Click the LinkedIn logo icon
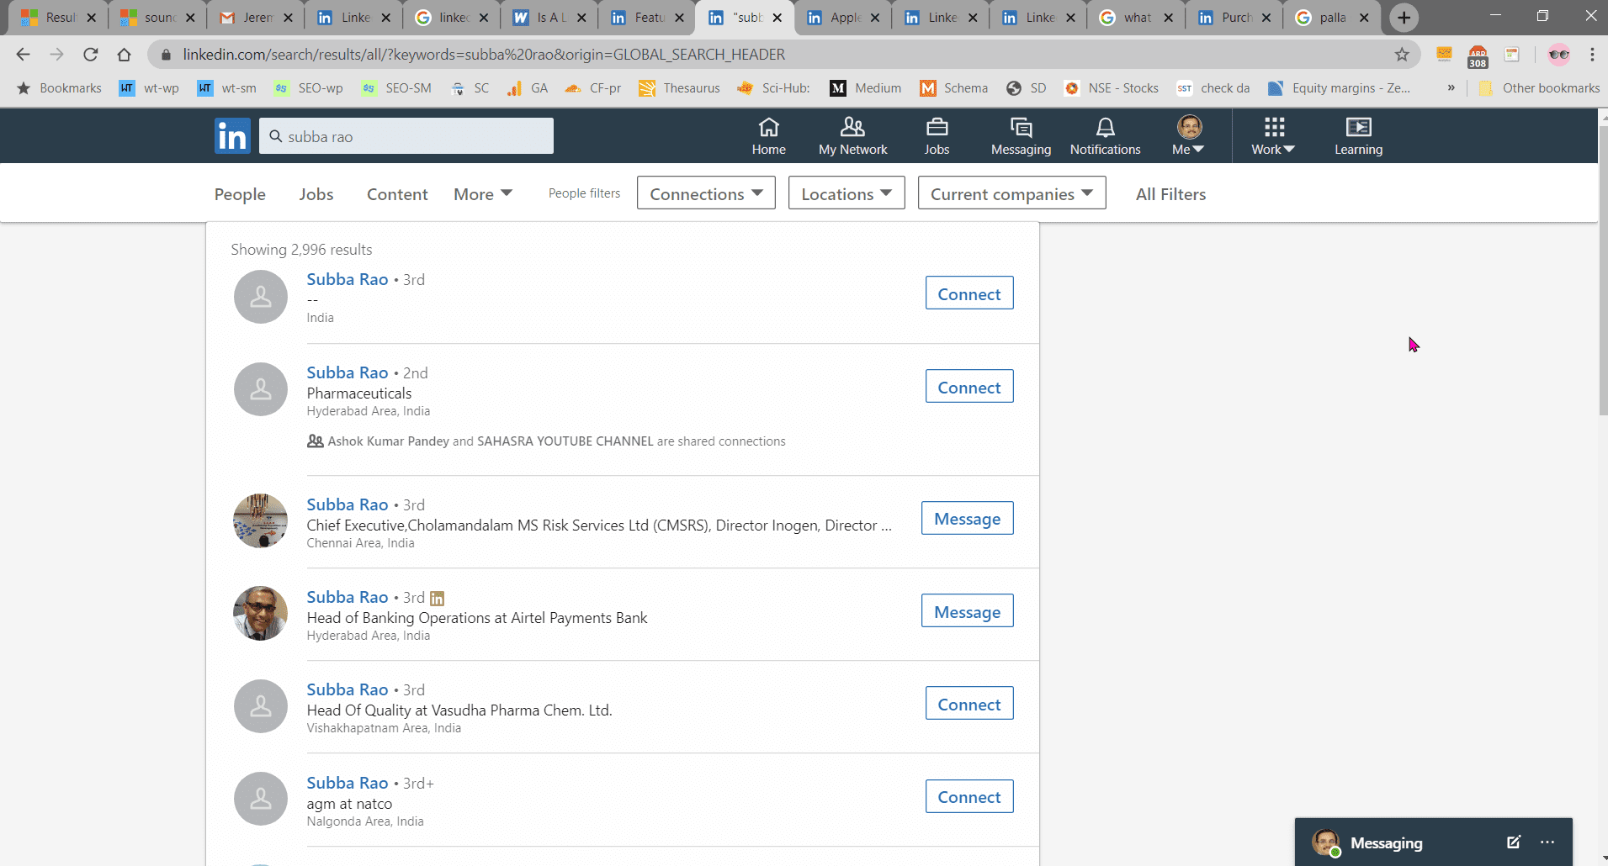The width and height of the screenshot is (1608, 866). pyautogui.click(x=232, y=135)
